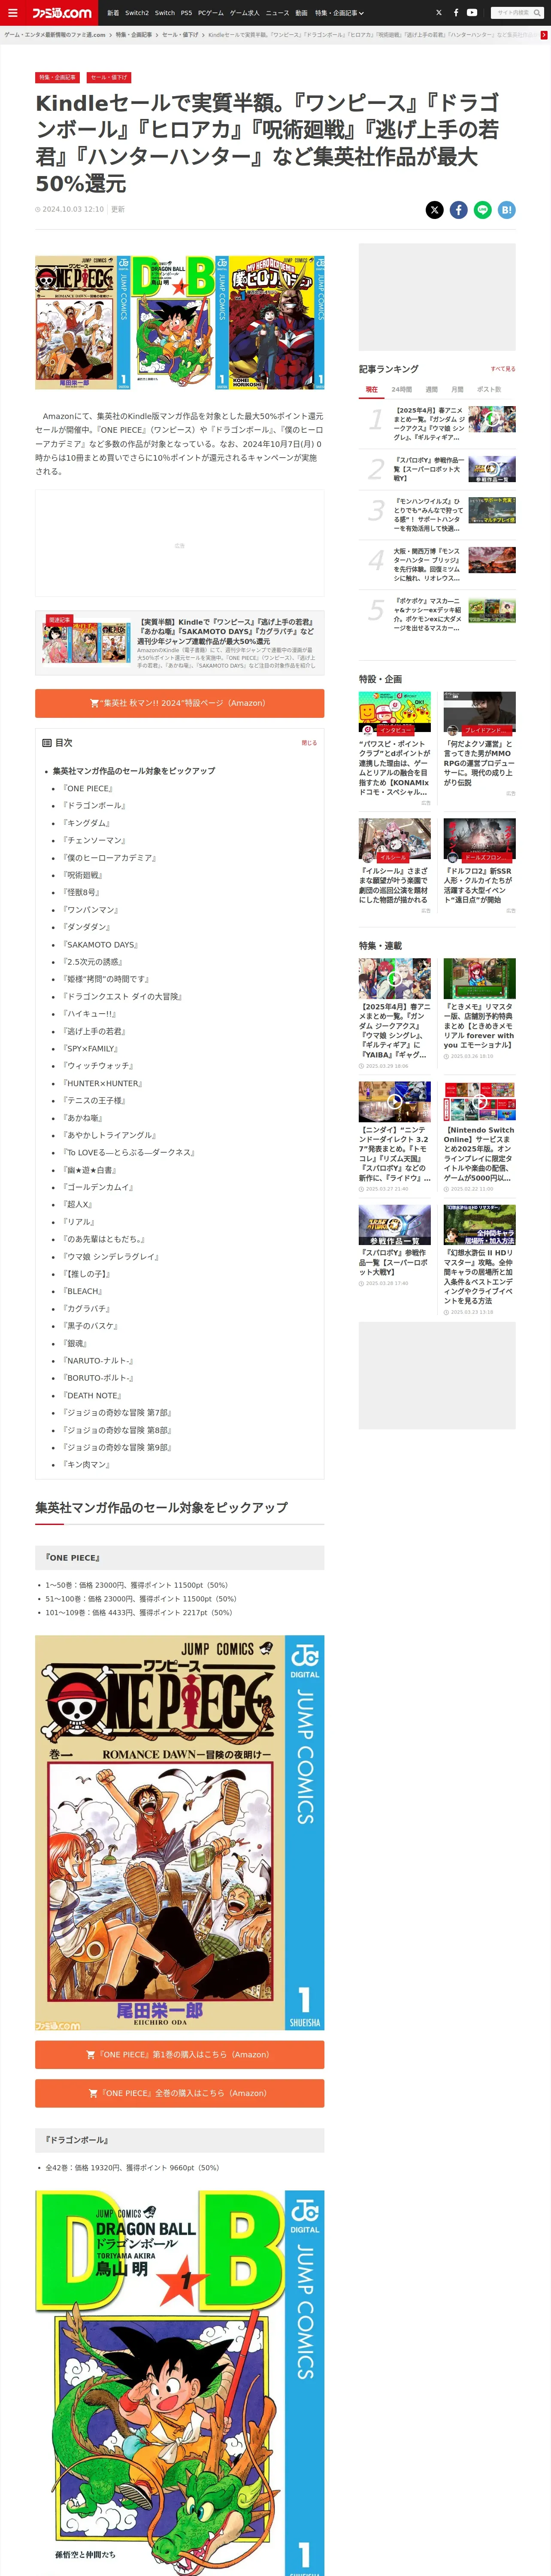Share article via Hatena B! button

coord(507,209)
